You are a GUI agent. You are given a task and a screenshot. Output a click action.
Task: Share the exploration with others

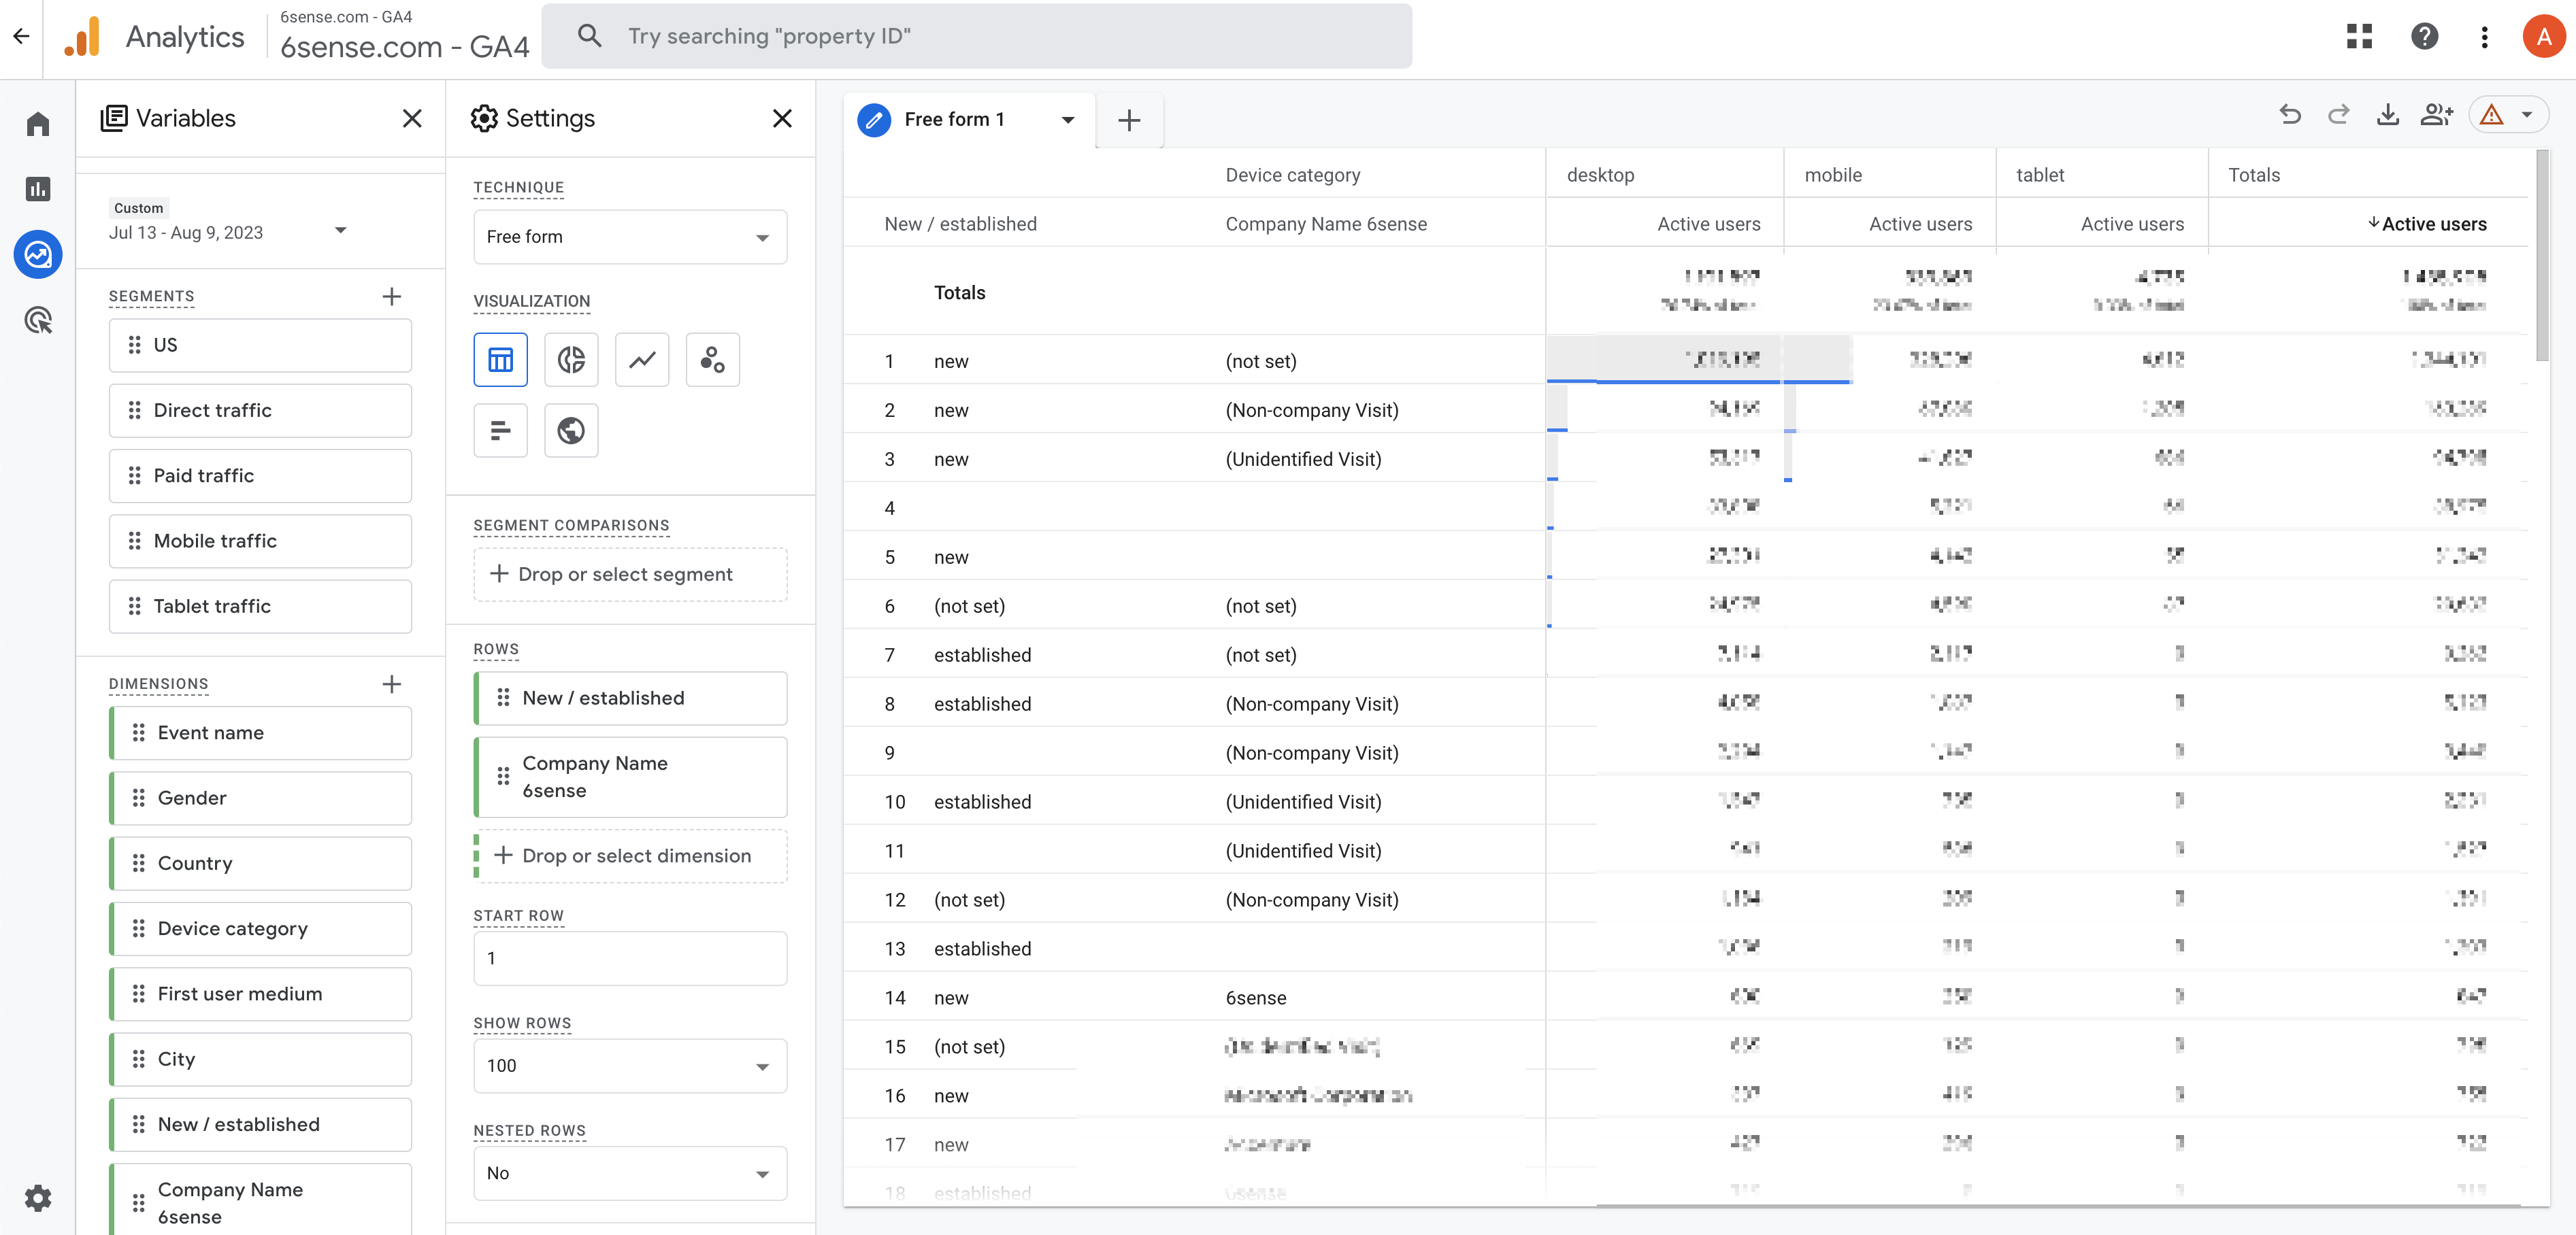(x=2437, y=115)
